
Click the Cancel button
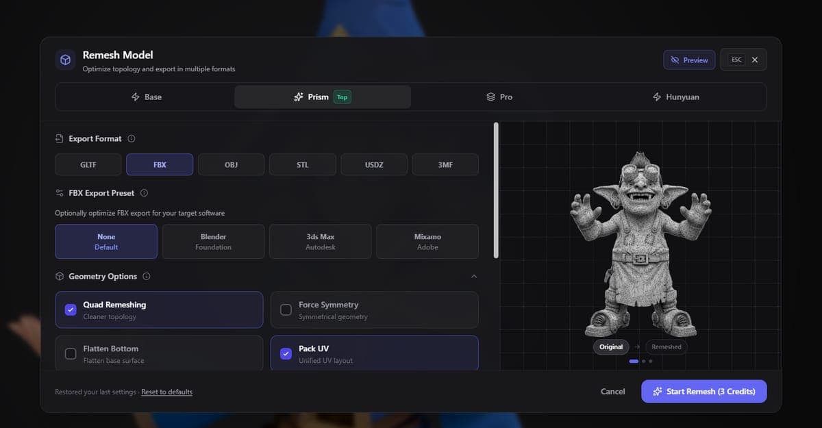tap(612, 392)
